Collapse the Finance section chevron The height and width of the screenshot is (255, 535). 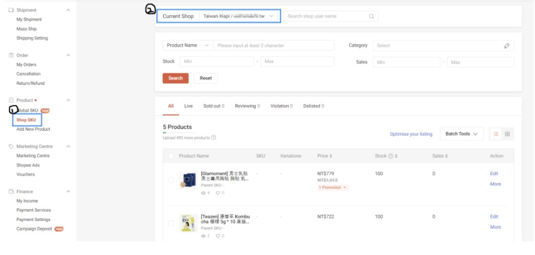(68, 192)
